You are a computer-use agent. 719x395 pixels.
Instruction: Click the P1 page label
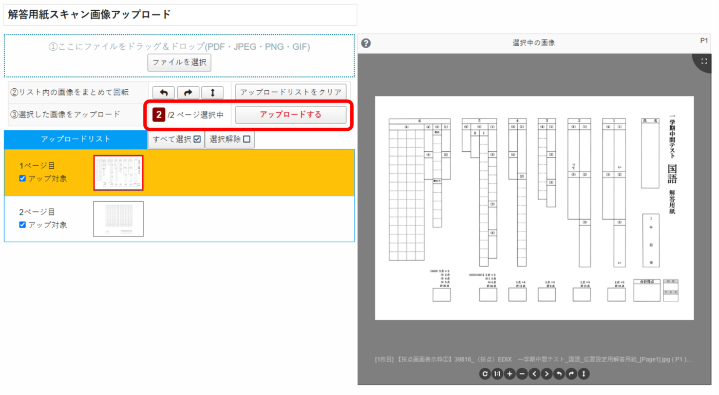tap(704, 41)
